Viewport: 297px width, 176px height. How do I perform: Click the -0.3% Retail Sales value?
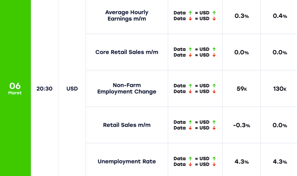click(x=242, y=125)
